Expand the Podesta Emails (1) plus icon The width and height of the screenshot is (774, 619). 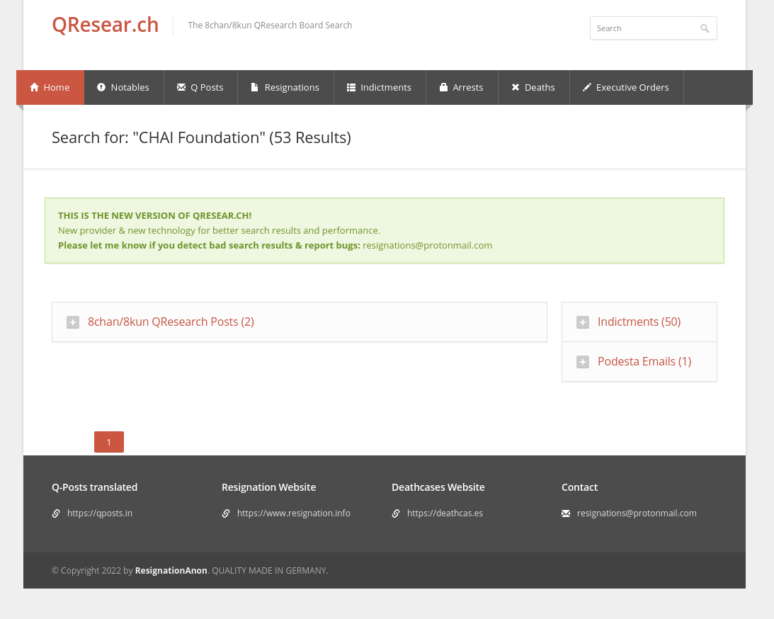[583, 362]
